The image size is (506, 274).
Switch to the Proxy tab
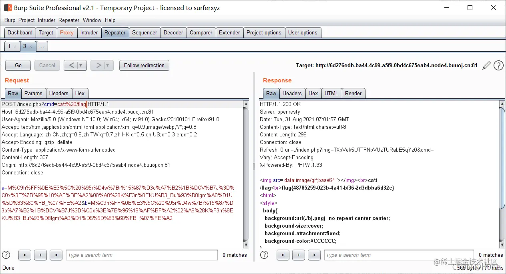pyautogui.click(x=67, y=32)
